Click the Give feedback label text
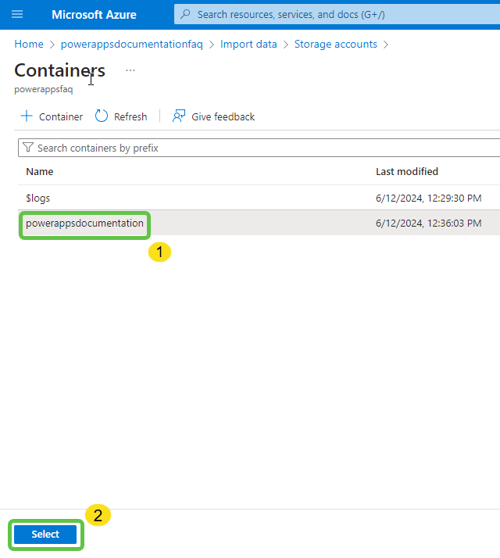The image size is (500, 558). coord(223,116)
